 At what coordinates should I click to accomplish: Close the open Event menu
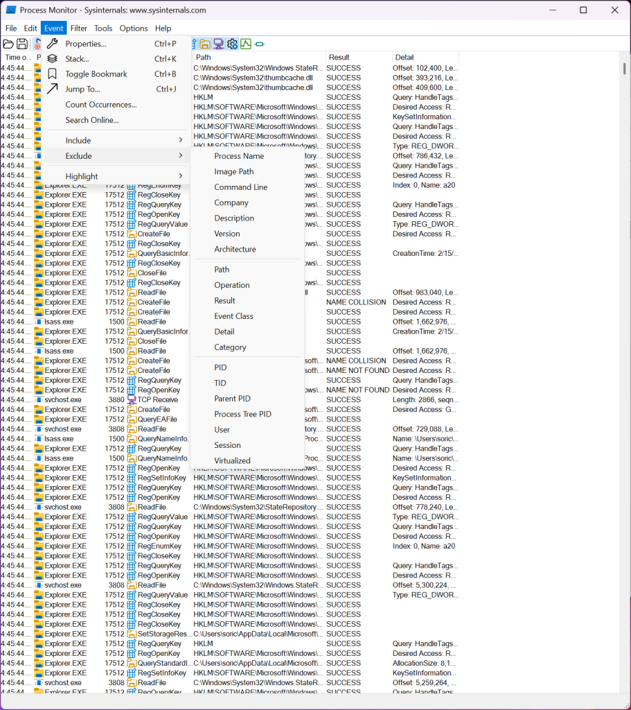(54, 28)
